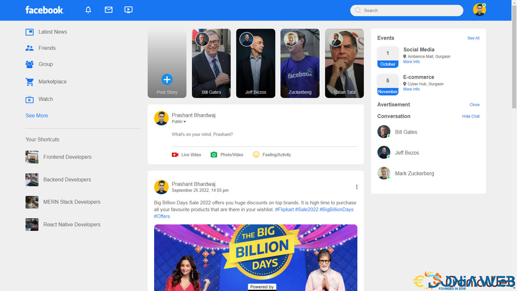This screenshot has height=291, width=517.
Task: Click the Friends icon in sidebar
Action: [29, 48]
